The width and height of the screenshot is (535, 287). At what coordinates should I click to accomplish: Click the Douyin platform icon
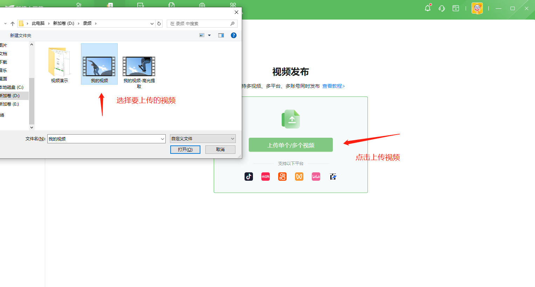(249, 177)
